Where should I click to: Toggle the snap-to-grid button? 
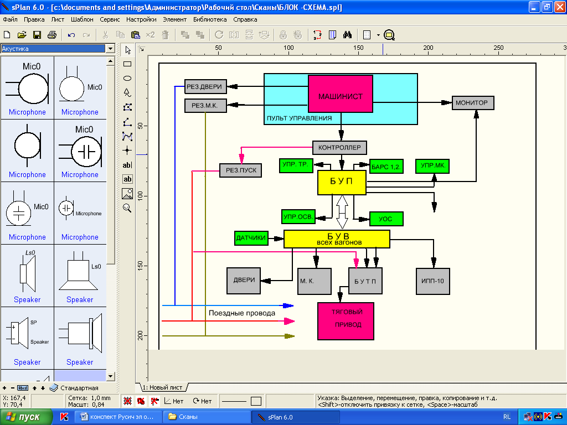(141, 401)
